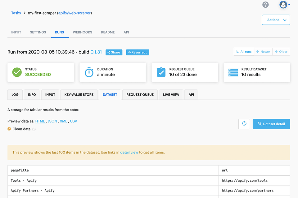Click the https://apify.com/partners cell

click(x=254, y=191)
